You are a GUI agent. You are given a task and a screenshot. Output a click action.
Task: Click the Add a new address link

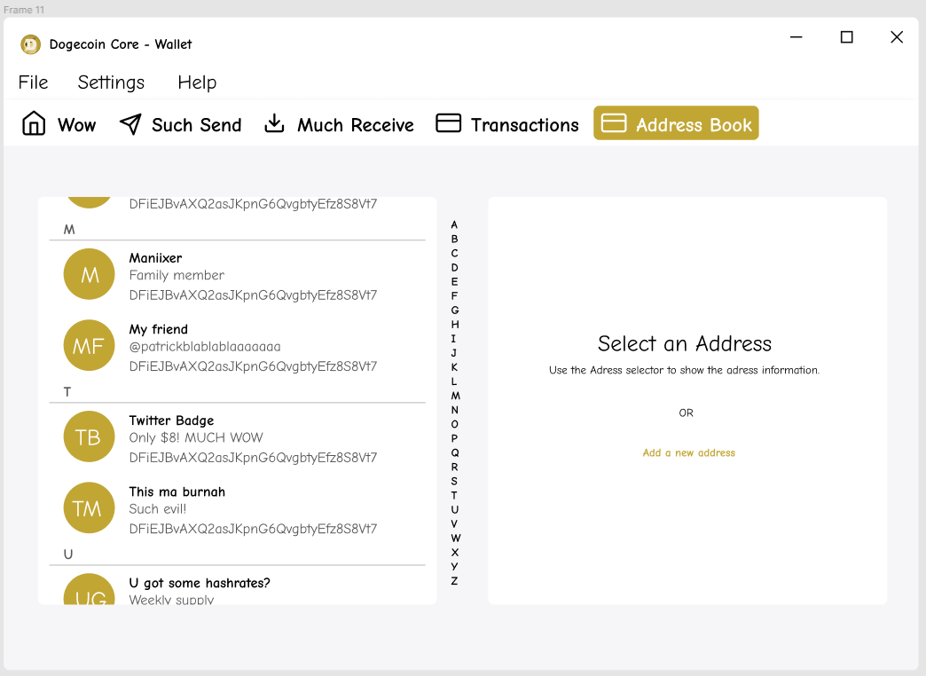(x=688, y=452)
